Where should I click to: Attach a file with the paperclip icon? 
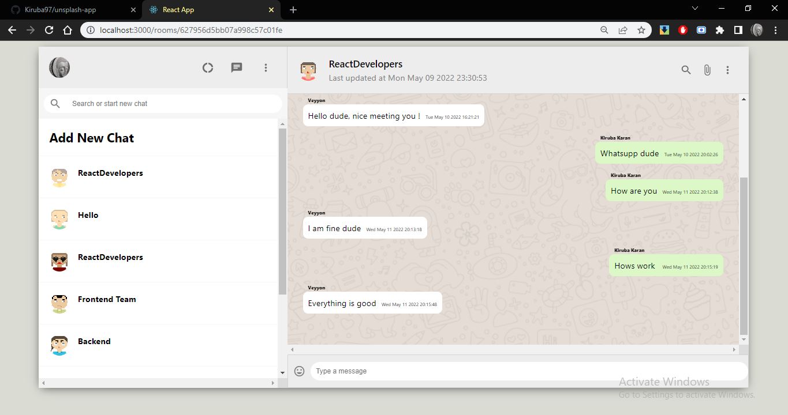[707, 70]
